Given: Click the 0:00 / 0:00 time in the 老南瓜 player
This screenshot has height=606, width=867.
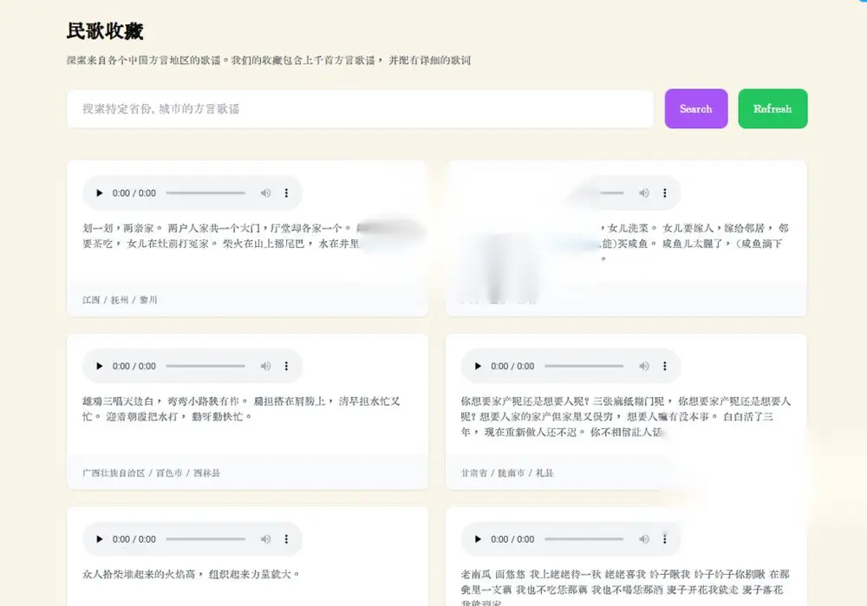Looking at the screenshot, I should click(512, 539).
